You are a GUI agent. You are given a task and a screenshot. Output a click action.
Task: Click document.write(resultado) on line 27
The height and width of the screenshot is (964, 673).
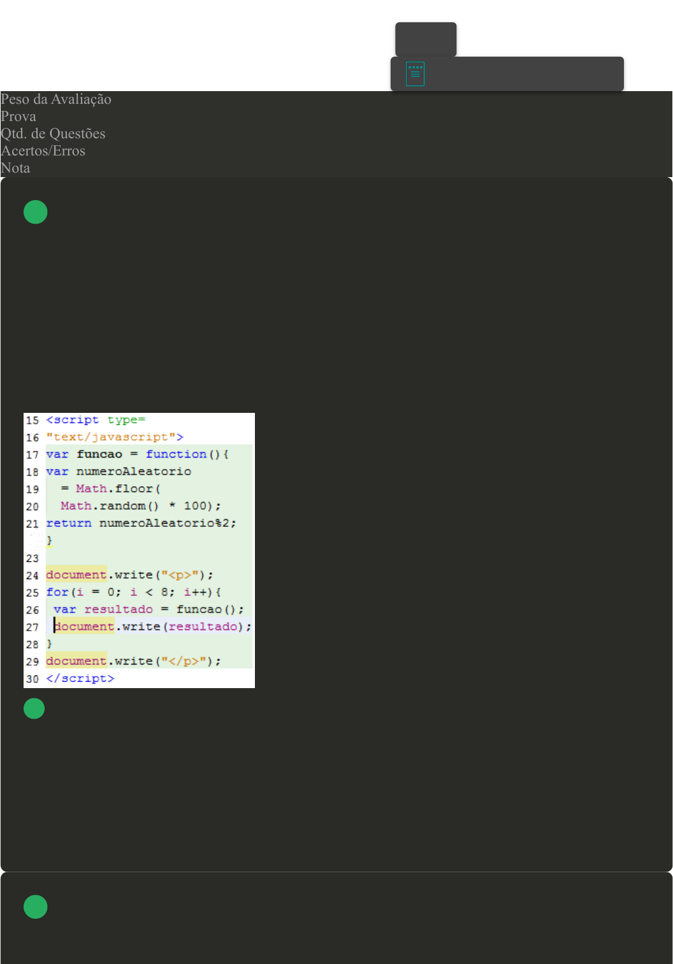(x=152, y=626)
